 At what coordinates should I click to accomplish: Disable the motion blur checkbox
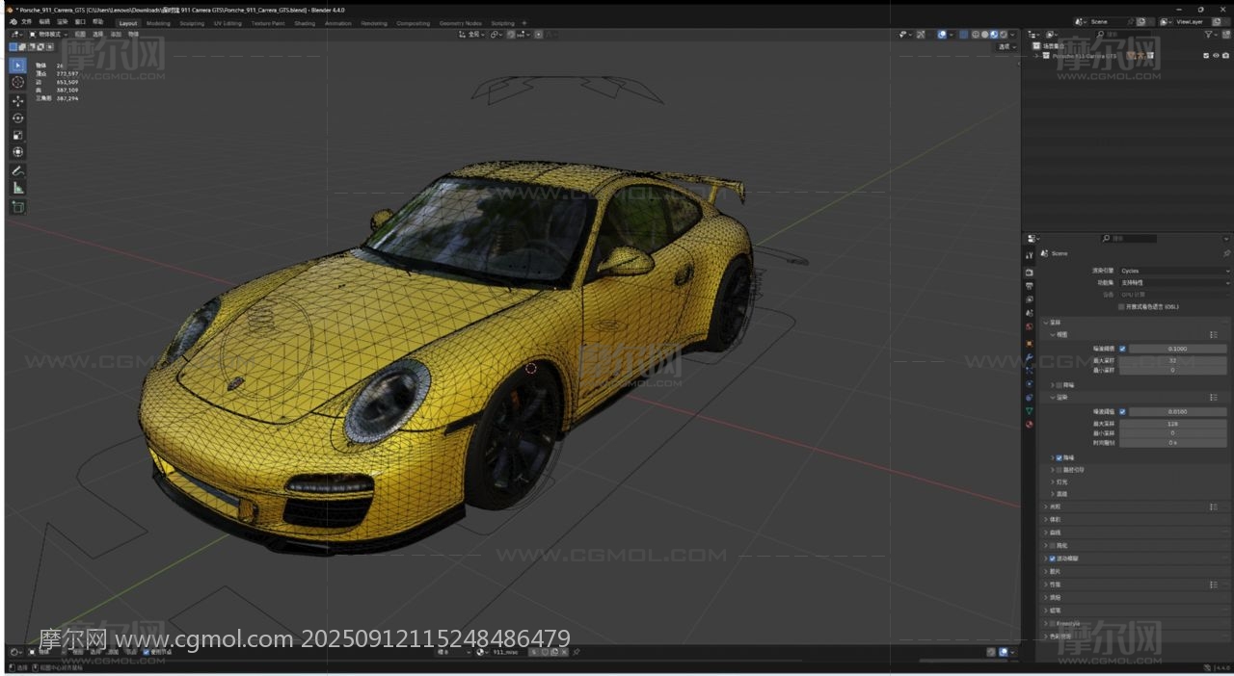pyautogui.click(x=1052, y=559)
